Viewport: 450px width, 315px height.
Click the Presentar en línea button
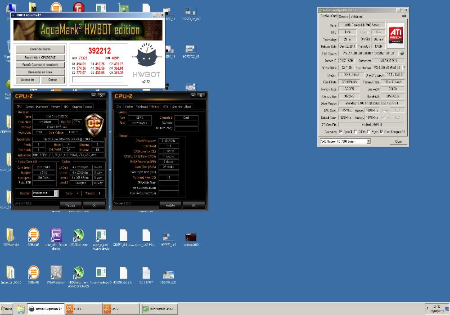point(40,72)
